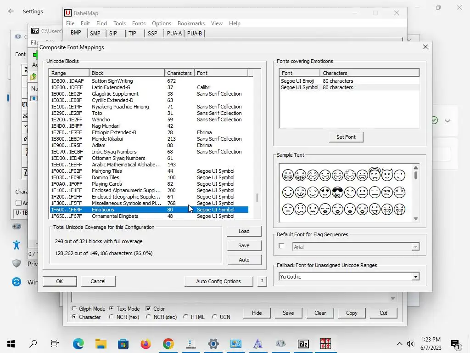The image size is (470, 353).
Task: Click the taskbar font letter A app icon
Action: [x=258, y=344]
